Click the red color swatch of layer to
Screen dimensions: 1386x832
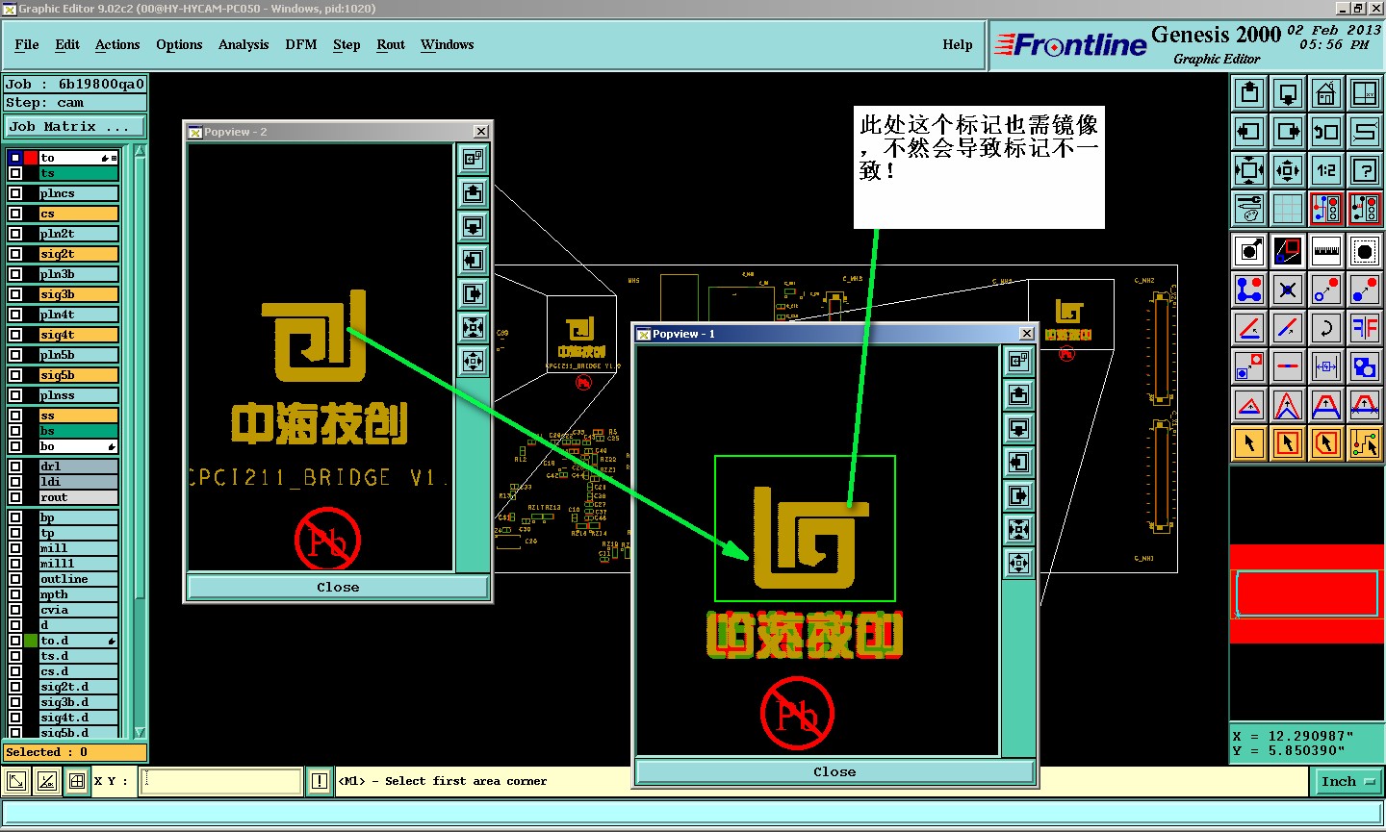click(31, 158)
